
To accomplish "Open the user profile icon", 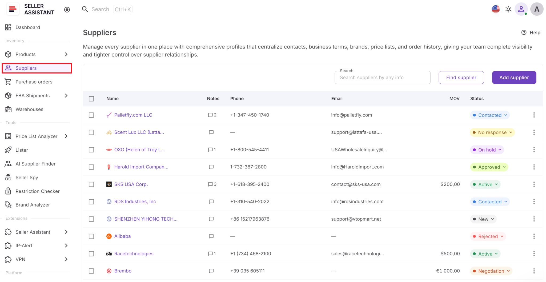I will (521, 9).
